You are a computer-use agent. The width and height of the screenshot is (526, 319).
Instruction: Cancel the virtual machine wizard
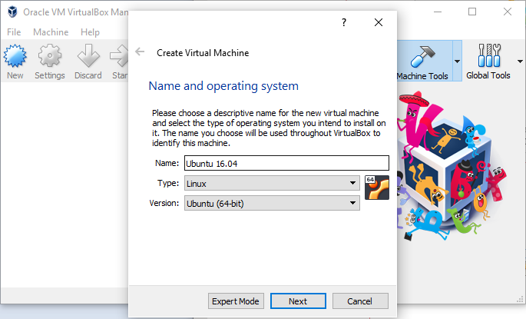pyautogui.click(x=360, y=301)
